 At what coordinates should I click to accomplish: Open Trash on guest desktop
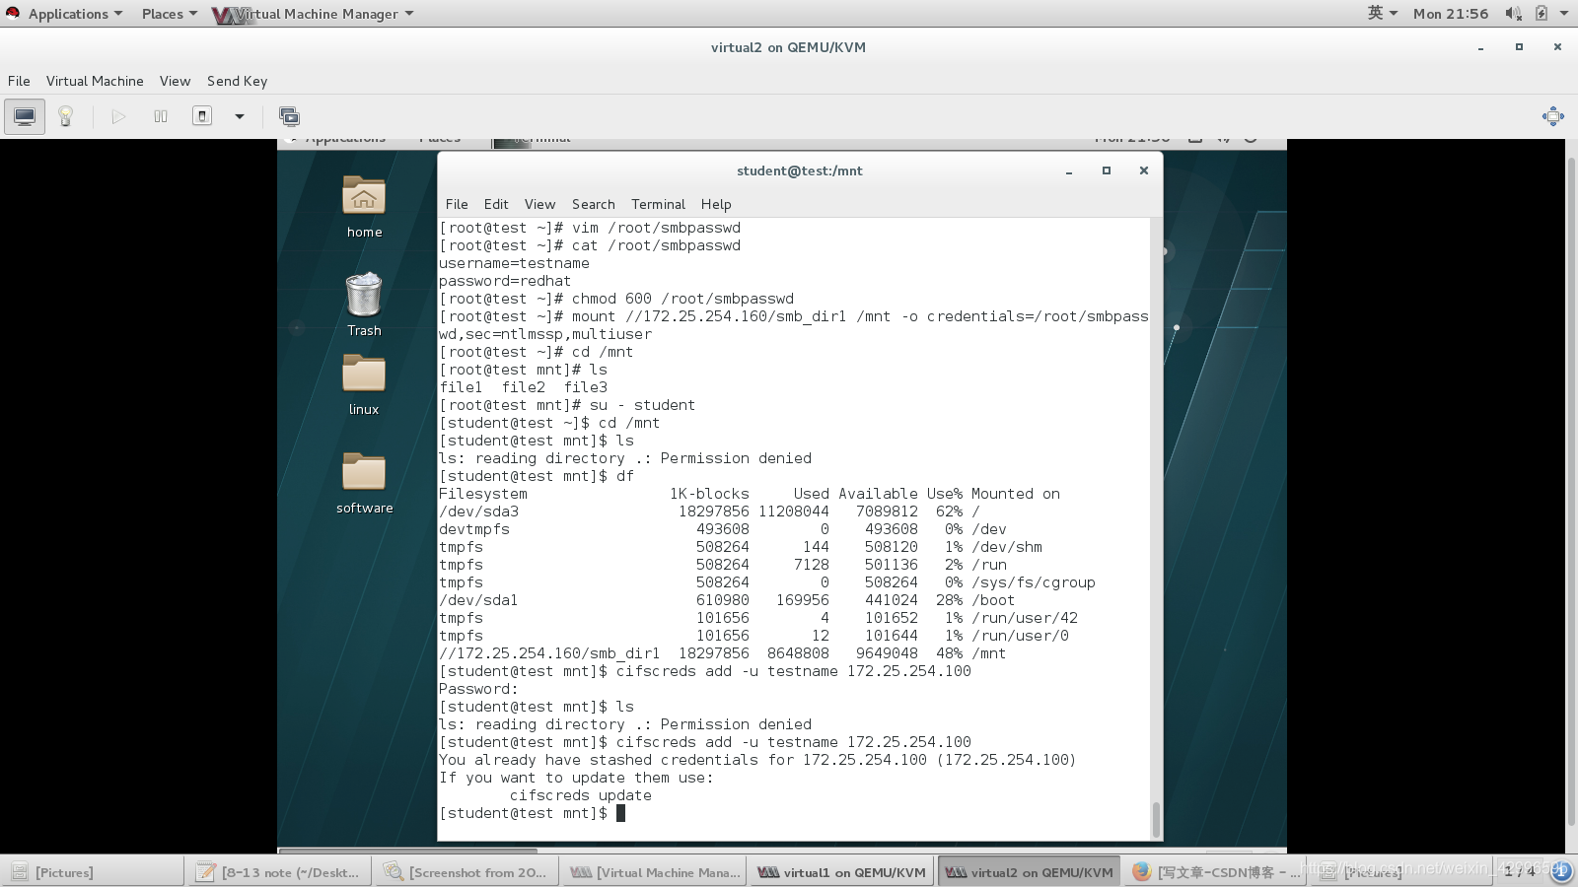(x=364, y=305)
